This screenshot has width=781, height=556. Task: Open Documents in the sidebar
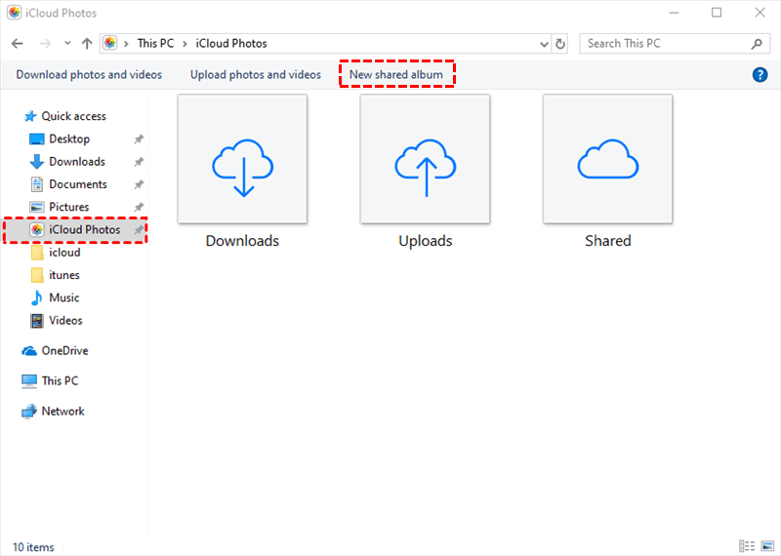(78, 184)
